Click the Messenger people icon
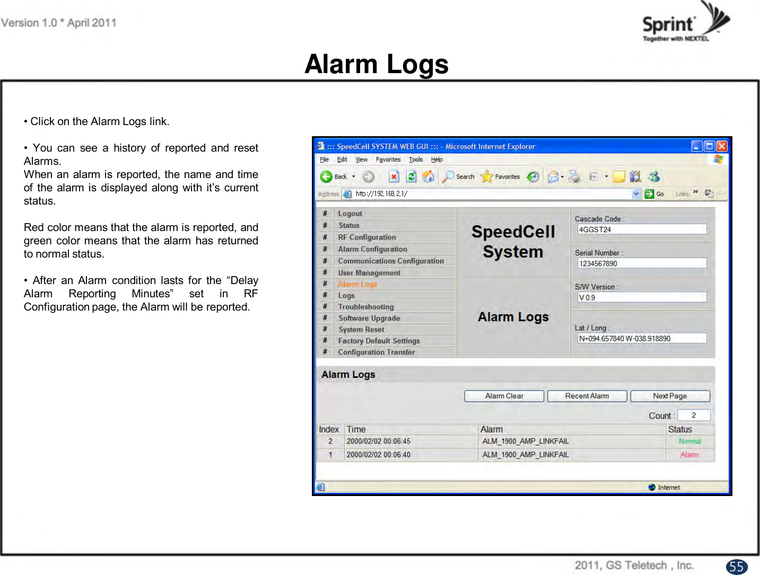 pyautogui.click(x=654, y=176)
